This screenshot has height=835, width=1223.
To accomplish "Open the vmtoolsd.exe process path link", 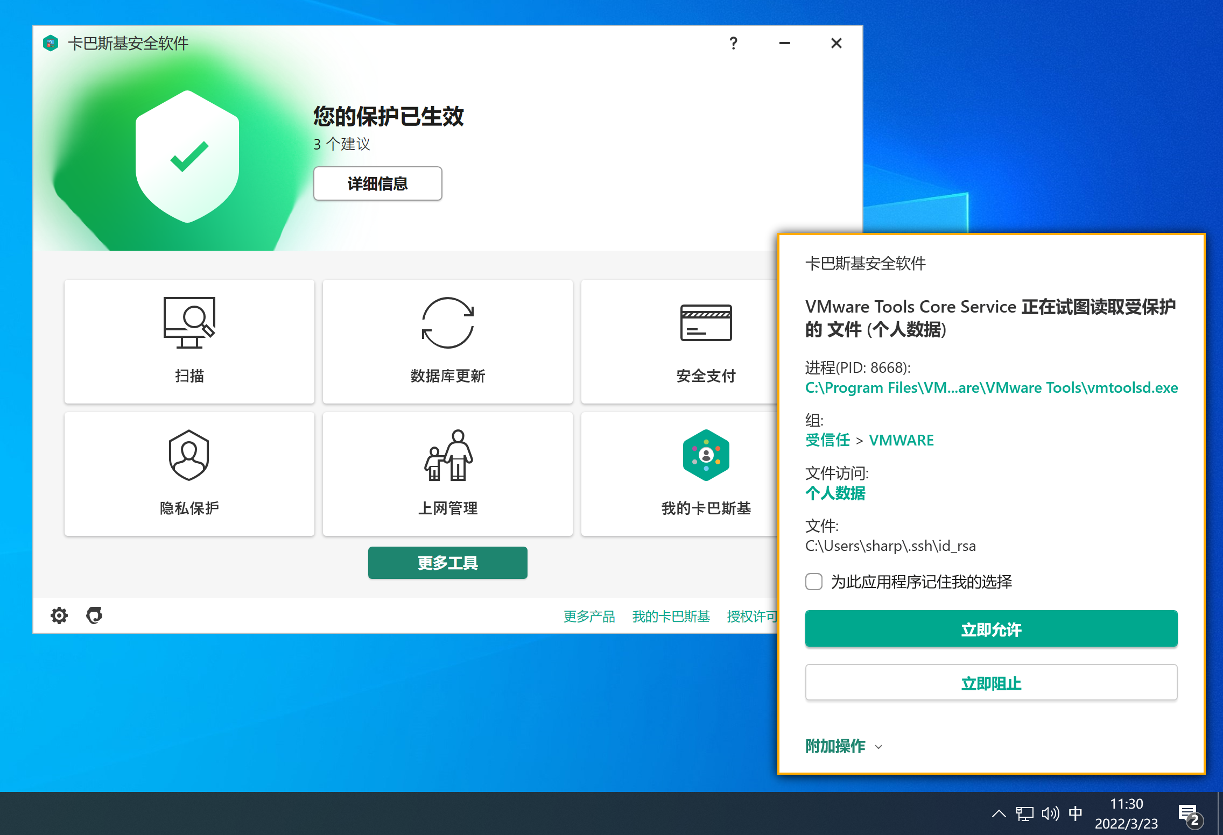I will click(991, 388).
